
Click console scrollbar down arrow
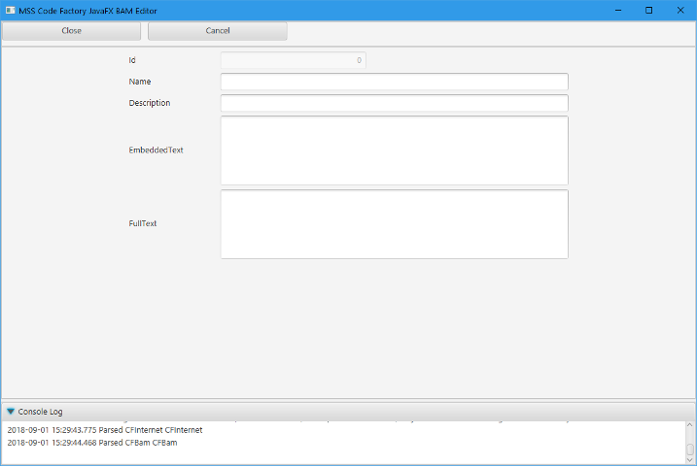tap(690, 460)
